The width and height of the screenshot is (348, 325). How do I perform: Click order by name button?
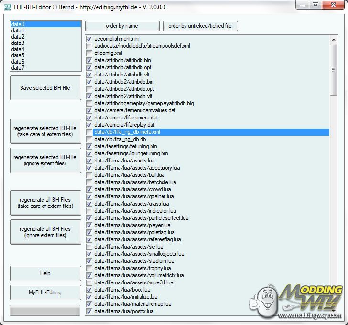click(122, 26)
